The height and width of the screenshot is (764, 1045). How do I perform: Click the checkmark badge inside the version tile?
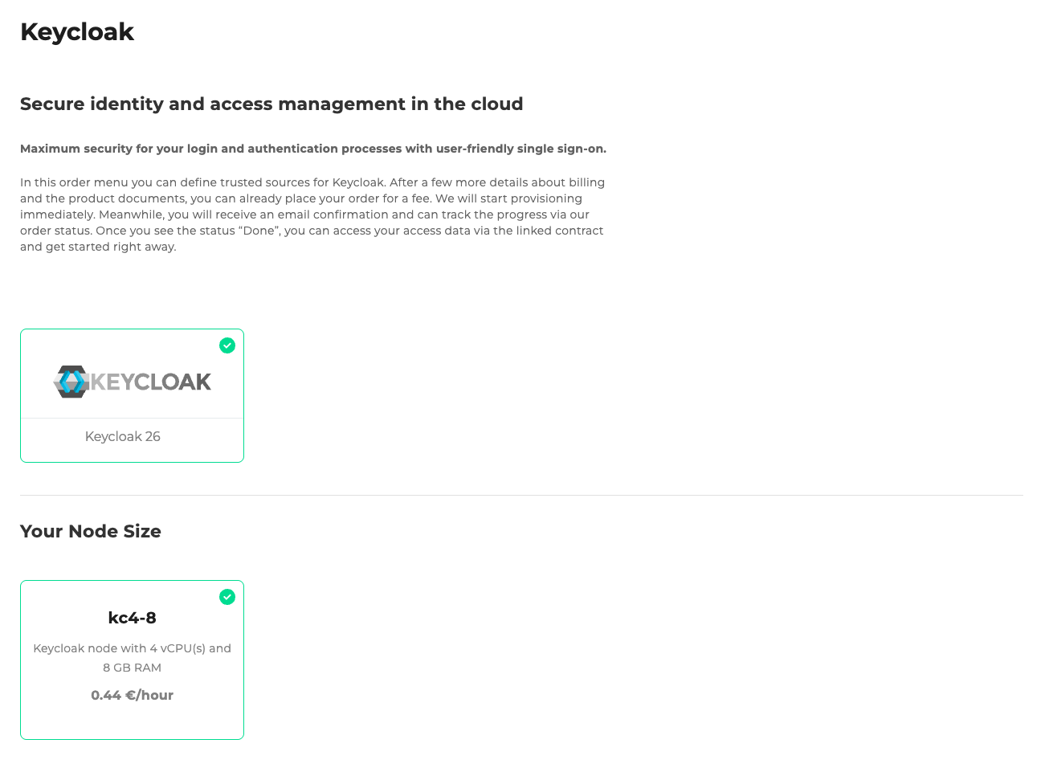pos(227,345)
